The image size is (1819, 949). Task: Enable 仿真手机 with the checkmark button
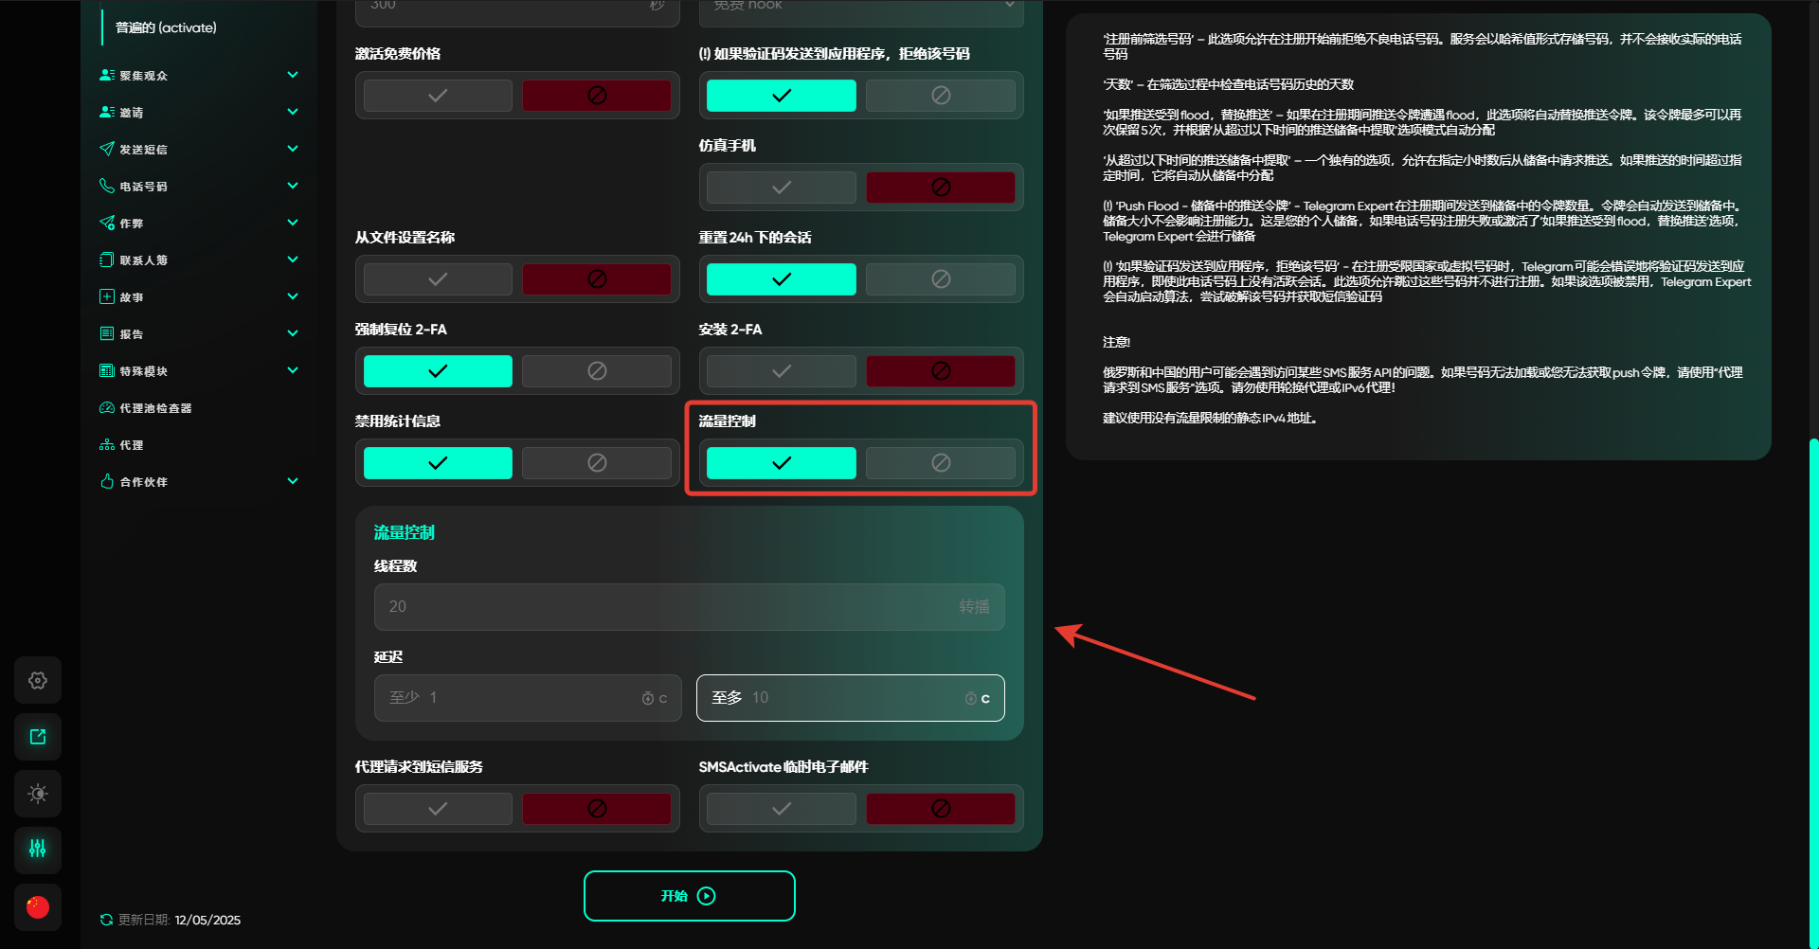pyautogui.click(x=781, y=188)
